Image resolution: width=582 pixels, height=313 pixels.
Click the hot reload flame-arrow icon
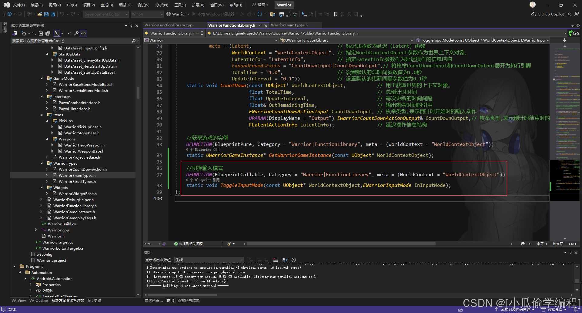coord(249,14)
